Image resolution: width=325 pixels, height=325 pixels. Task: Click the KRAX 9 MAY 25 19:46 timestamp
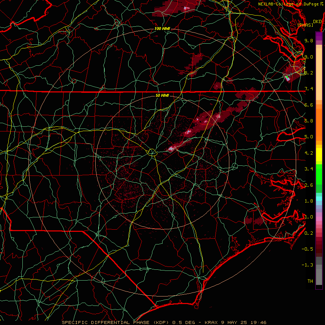click(235, 322)
